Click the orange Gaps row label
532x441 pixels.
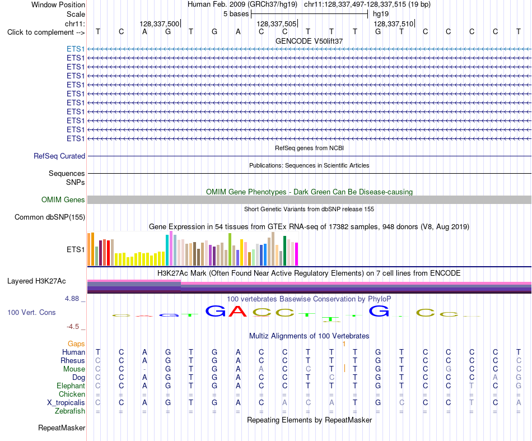(76, 344)
